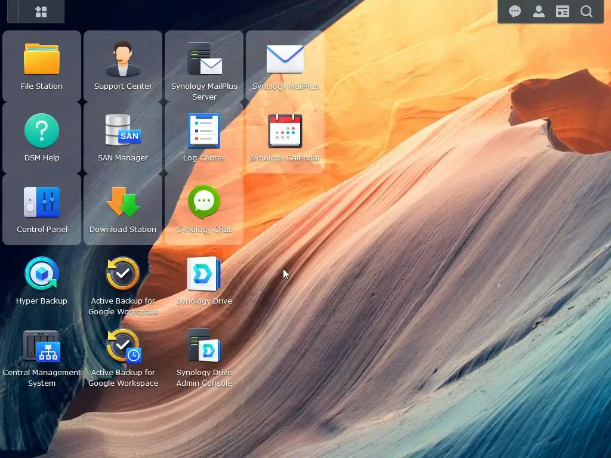Open Synology Chat
The image size is (611, 458).
point(204,202)
